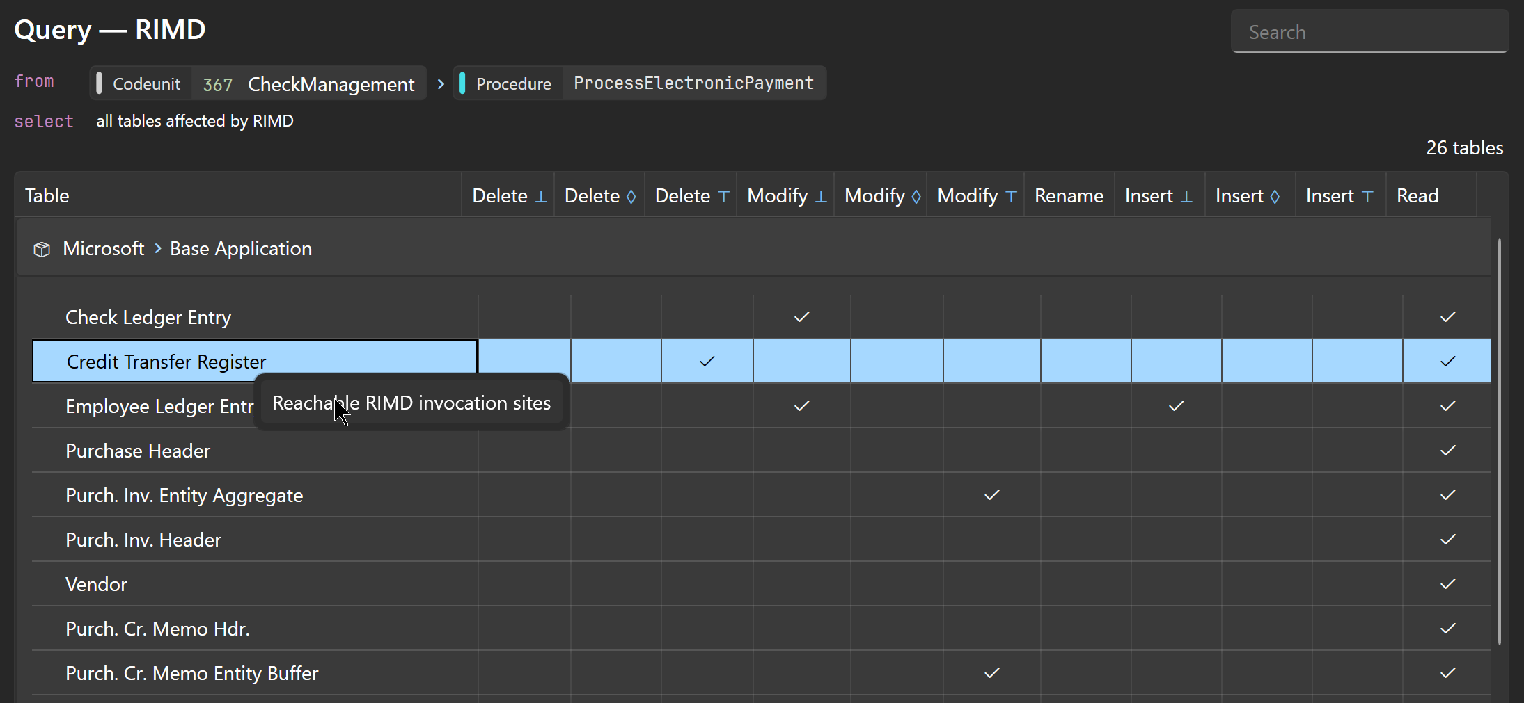
Task: Sort by the Read column header
Action: (1417, 196)
